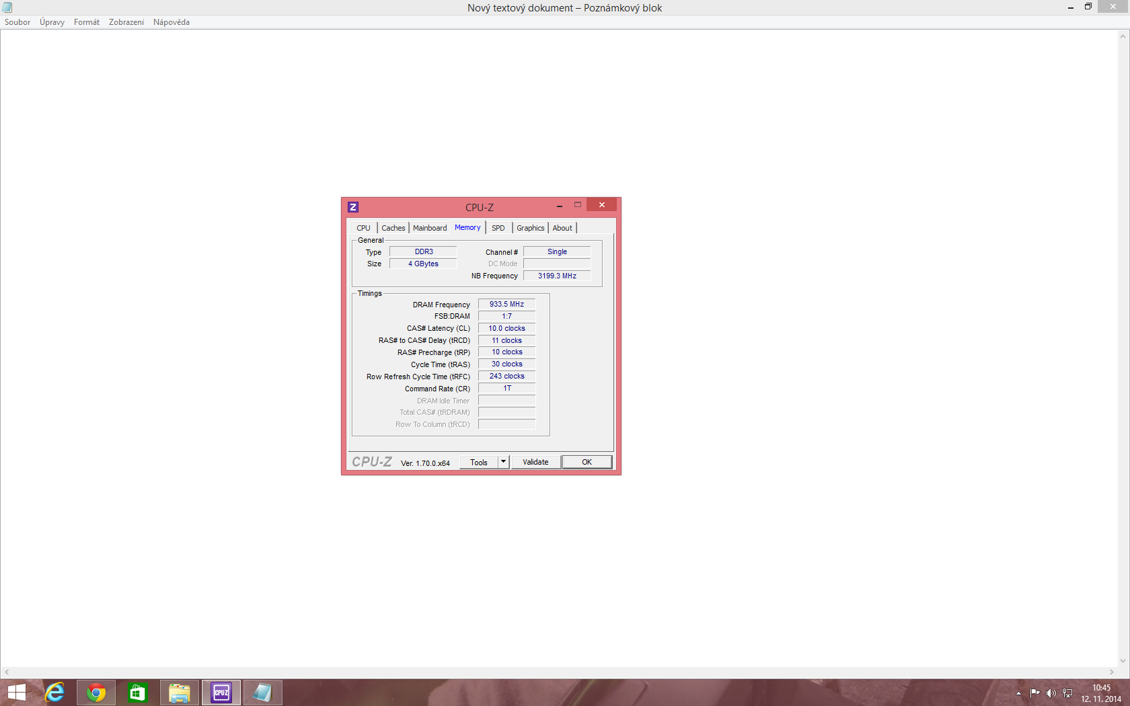Screen dimensions: 1130x706
Task: Click Notepad vertical scrollbar up arrow
Action: point(1123,36)
